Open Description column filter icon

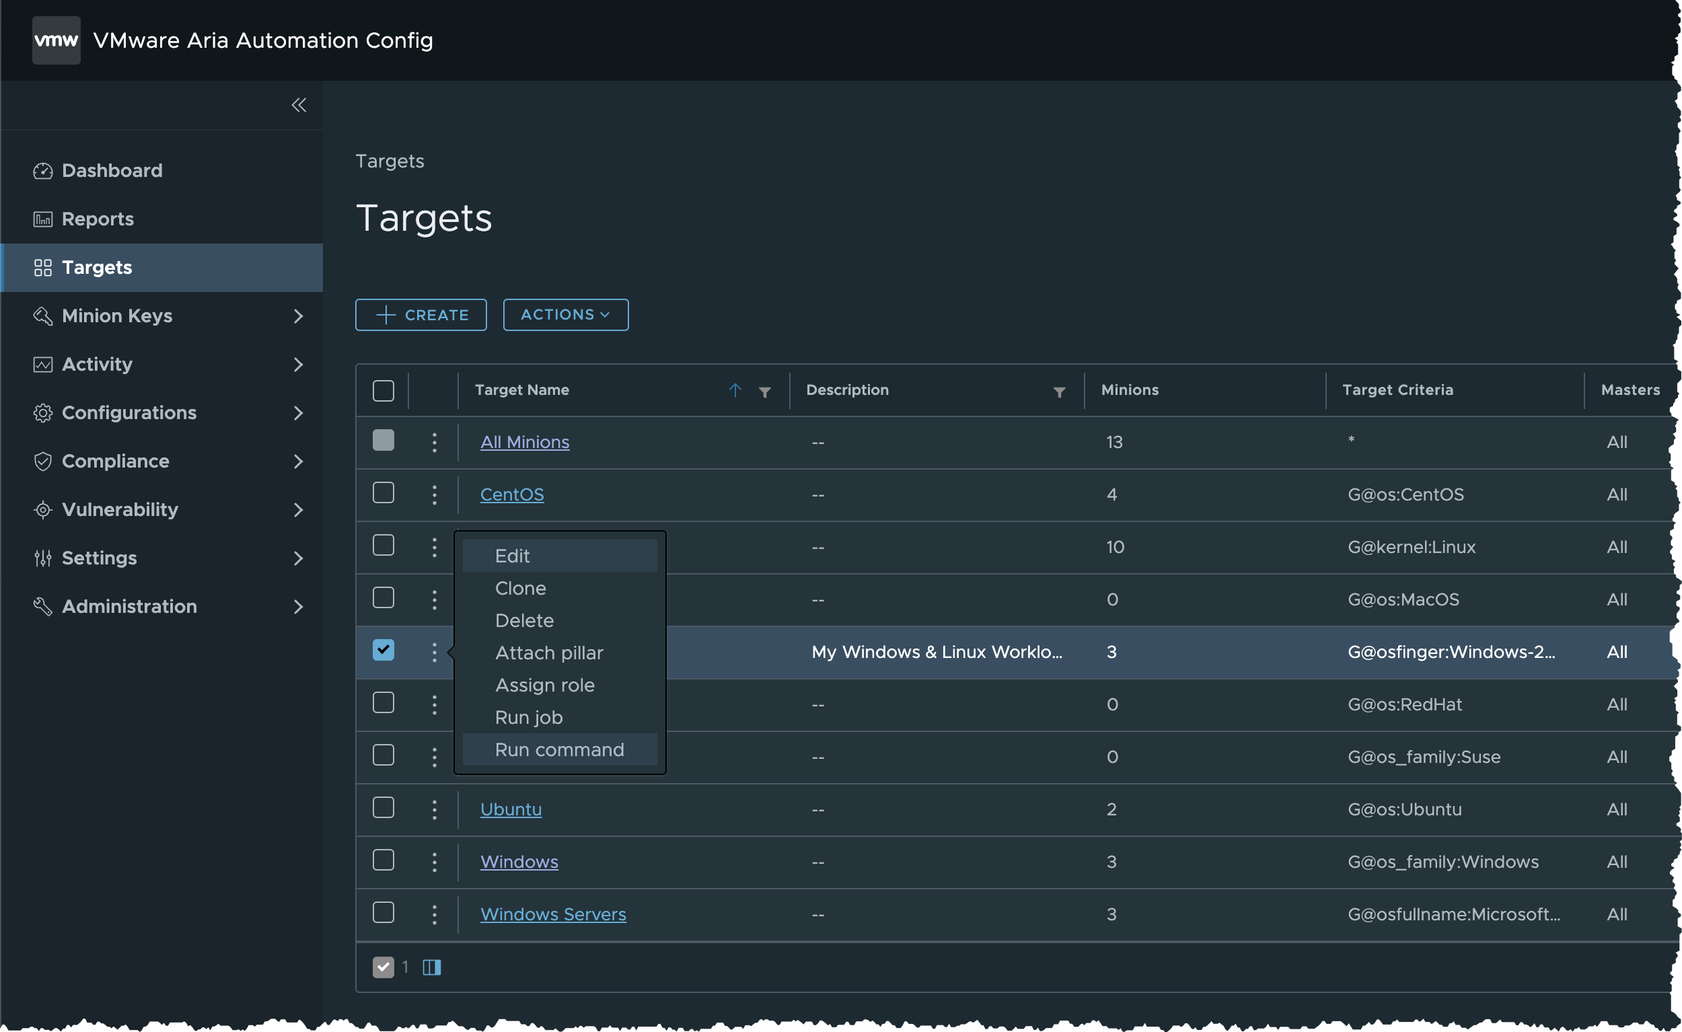point(1060,392)
